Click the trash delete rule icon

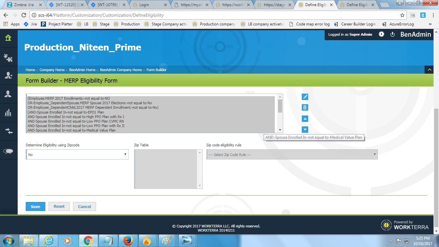[305, 107]
